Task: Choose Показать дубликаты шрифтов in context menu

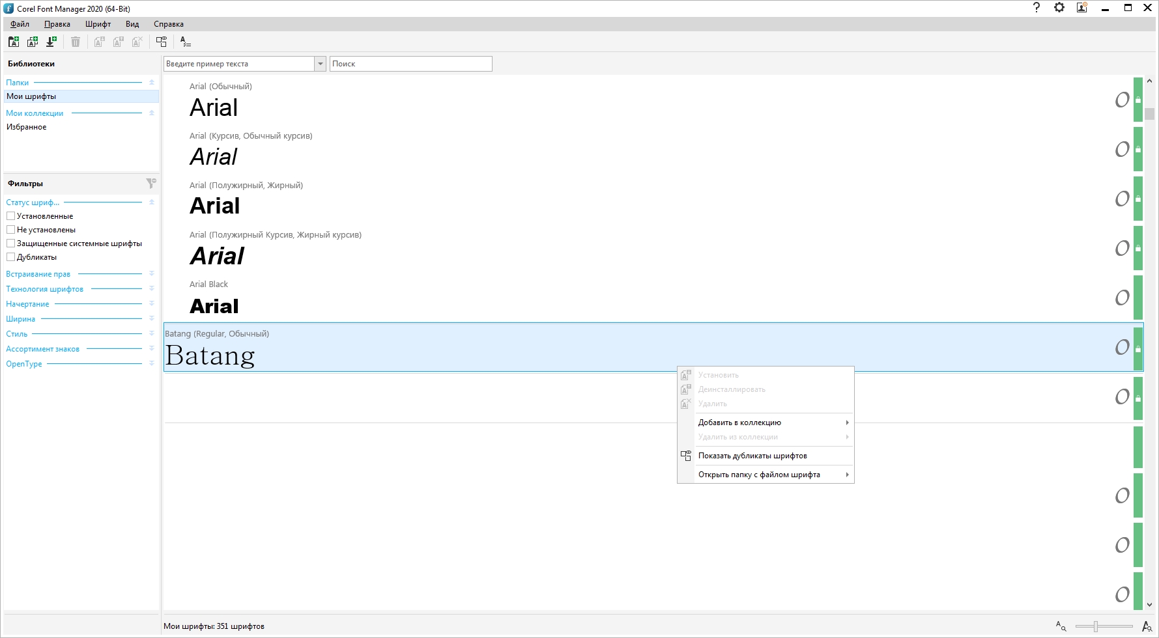Action: tap(766, 456)
